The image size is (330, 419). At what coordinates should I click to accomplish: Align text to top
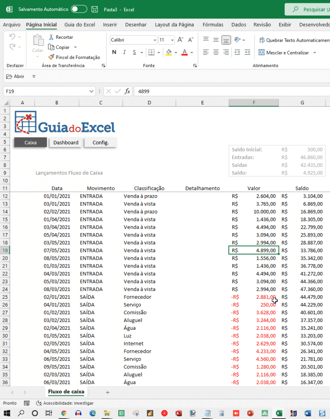[206, 40]
